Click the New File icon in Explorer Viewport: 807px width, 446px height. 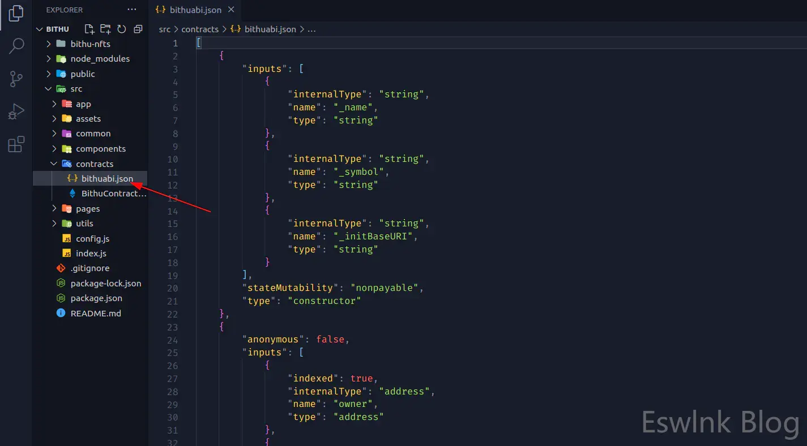(x=89, y=29)
